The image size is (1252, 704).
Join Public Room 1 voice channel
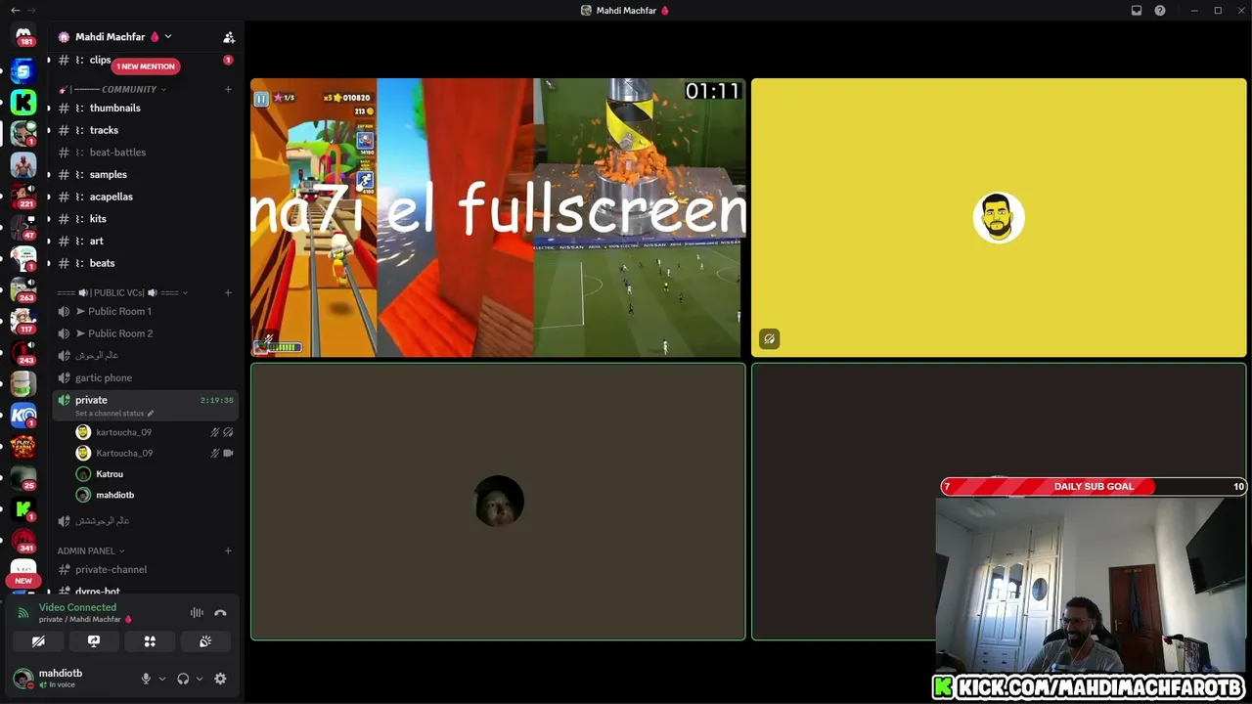pos(145,311)
